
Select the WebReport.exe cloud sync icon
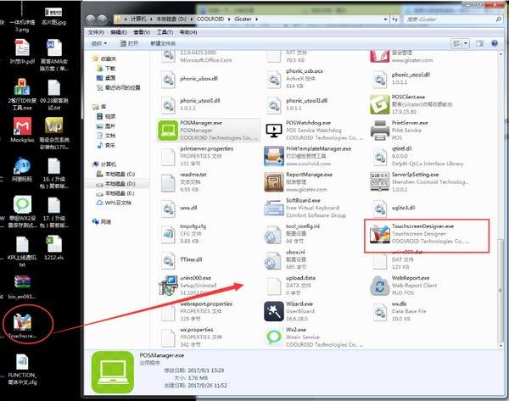[380, 286]
